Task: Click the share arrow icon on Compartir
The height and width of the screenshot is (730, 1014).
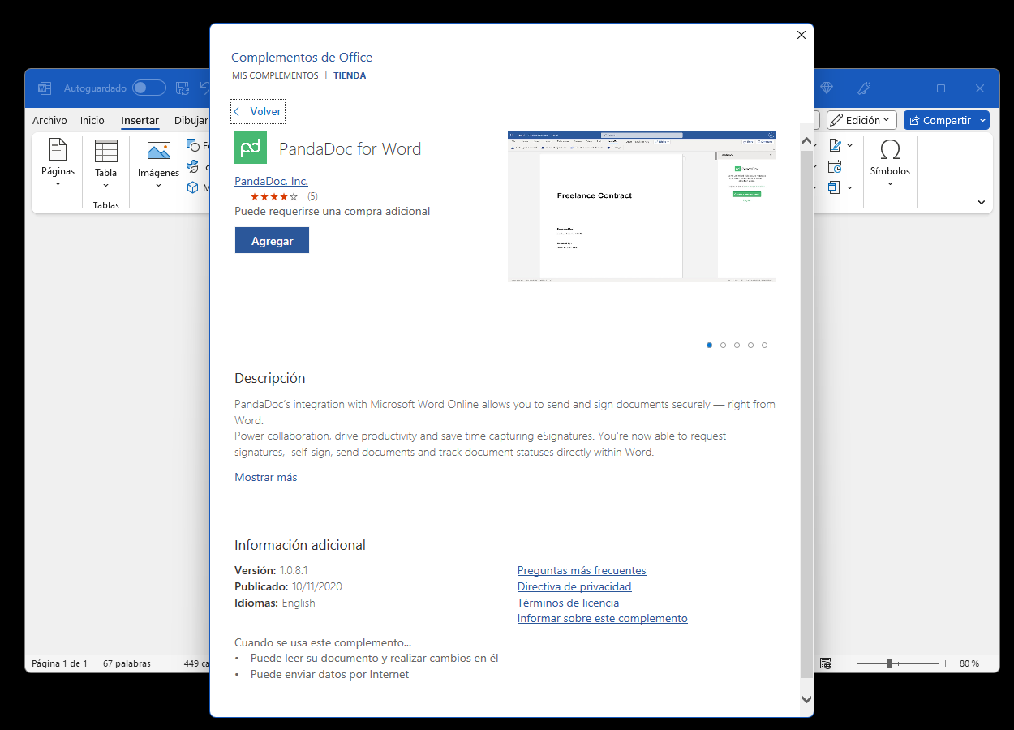Action: (914, 120)
